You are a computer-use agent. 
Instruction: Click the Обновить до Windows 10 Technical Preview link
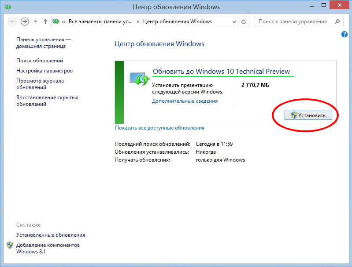(221, 72)
